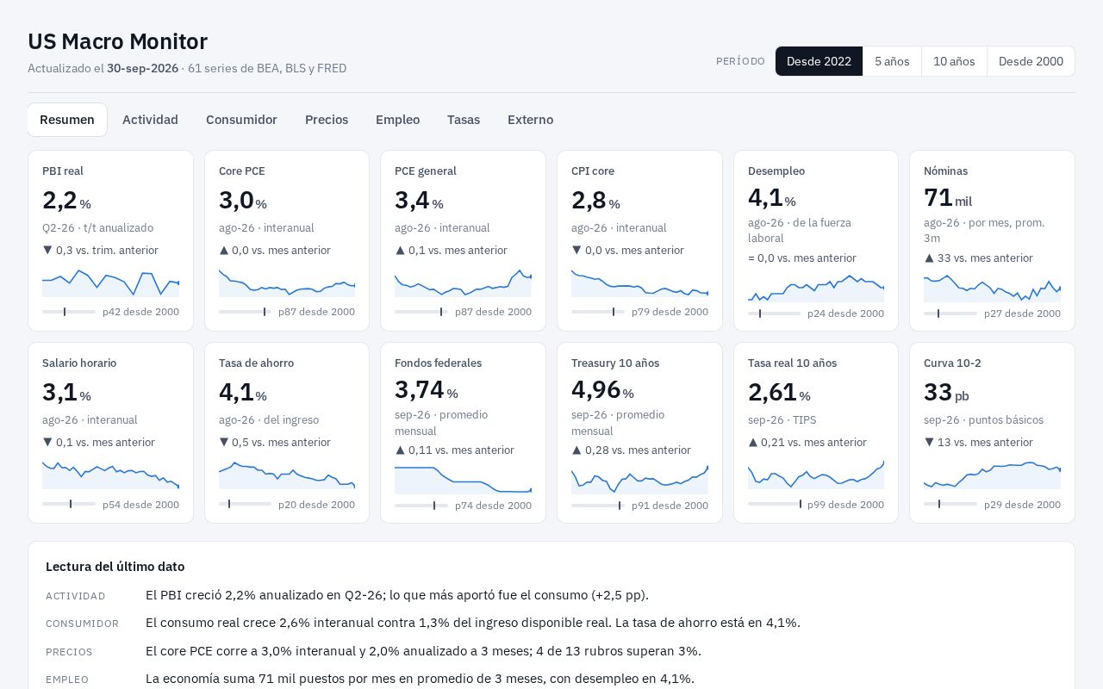Click the Tasa de ahorro percentile bar
Viewport: 1103px width, 689px height.
(246, 504)
